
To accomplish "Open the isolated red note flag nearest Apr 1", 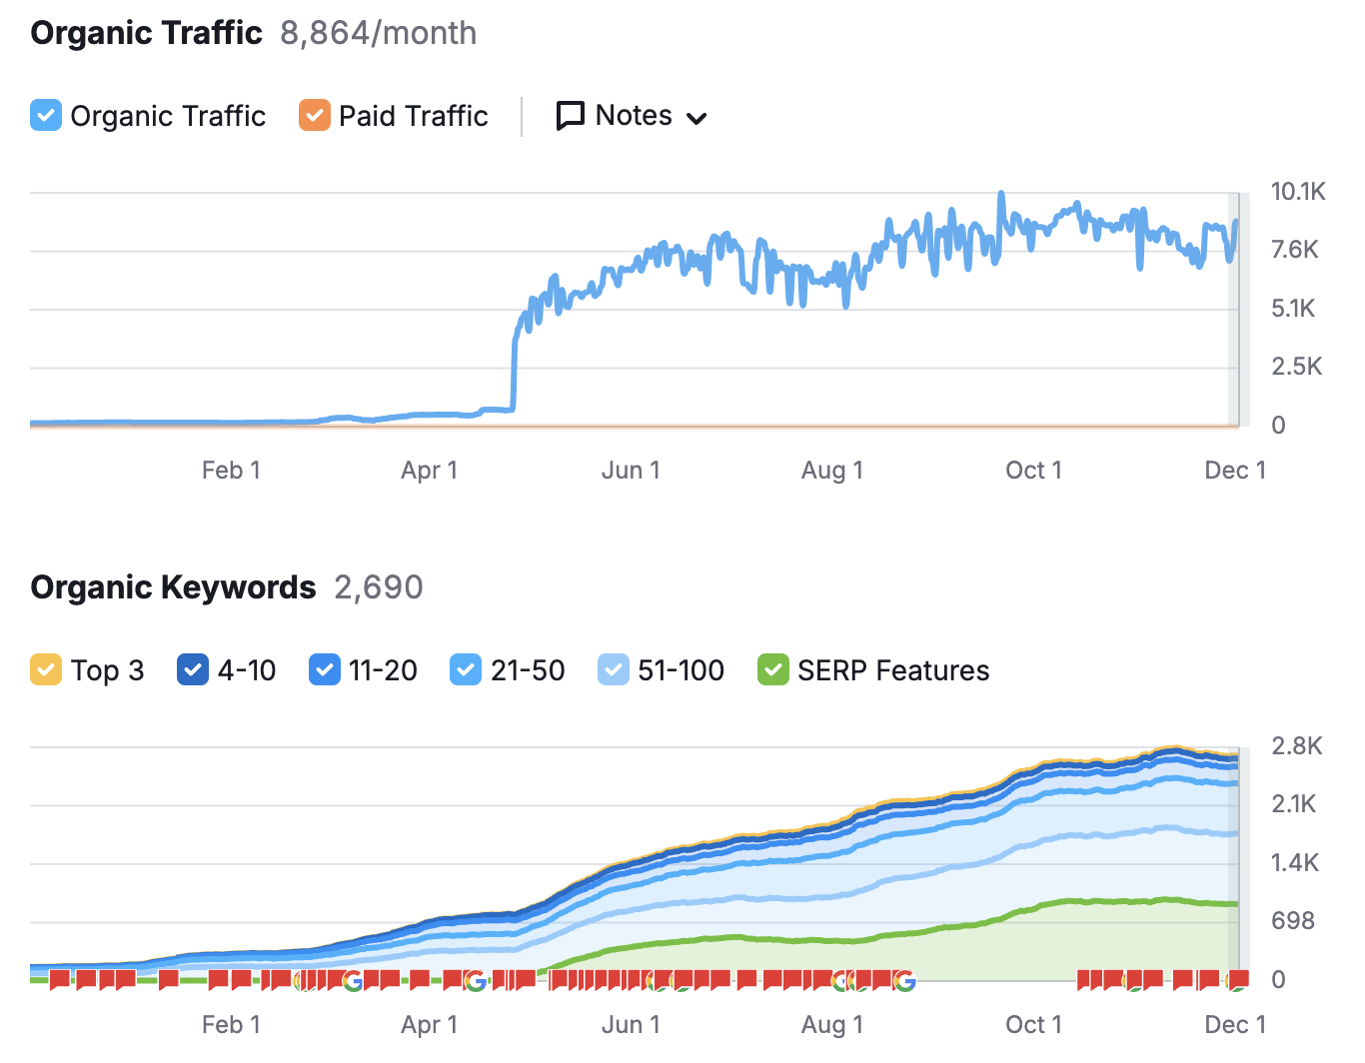I will [x=420, y=979].
